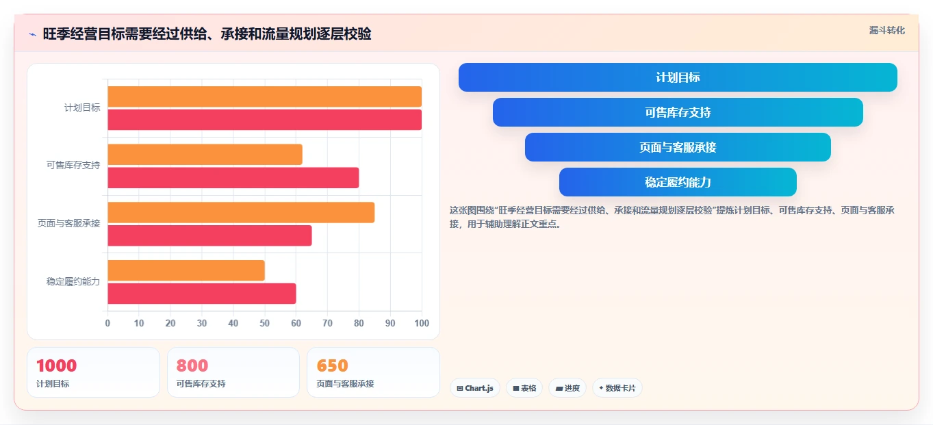Select the 可售库存支持 funnel stage
This screenshot has height=425, width=933.
point(678,112)
